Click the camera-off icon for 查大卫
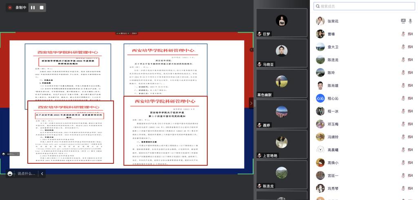Image resolution: width=418 pixels, height=200 pixels. (x=410, y=47)
